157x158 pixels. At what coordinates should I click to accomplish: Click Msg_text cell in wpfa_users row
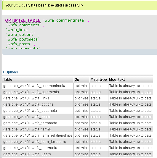131,154
